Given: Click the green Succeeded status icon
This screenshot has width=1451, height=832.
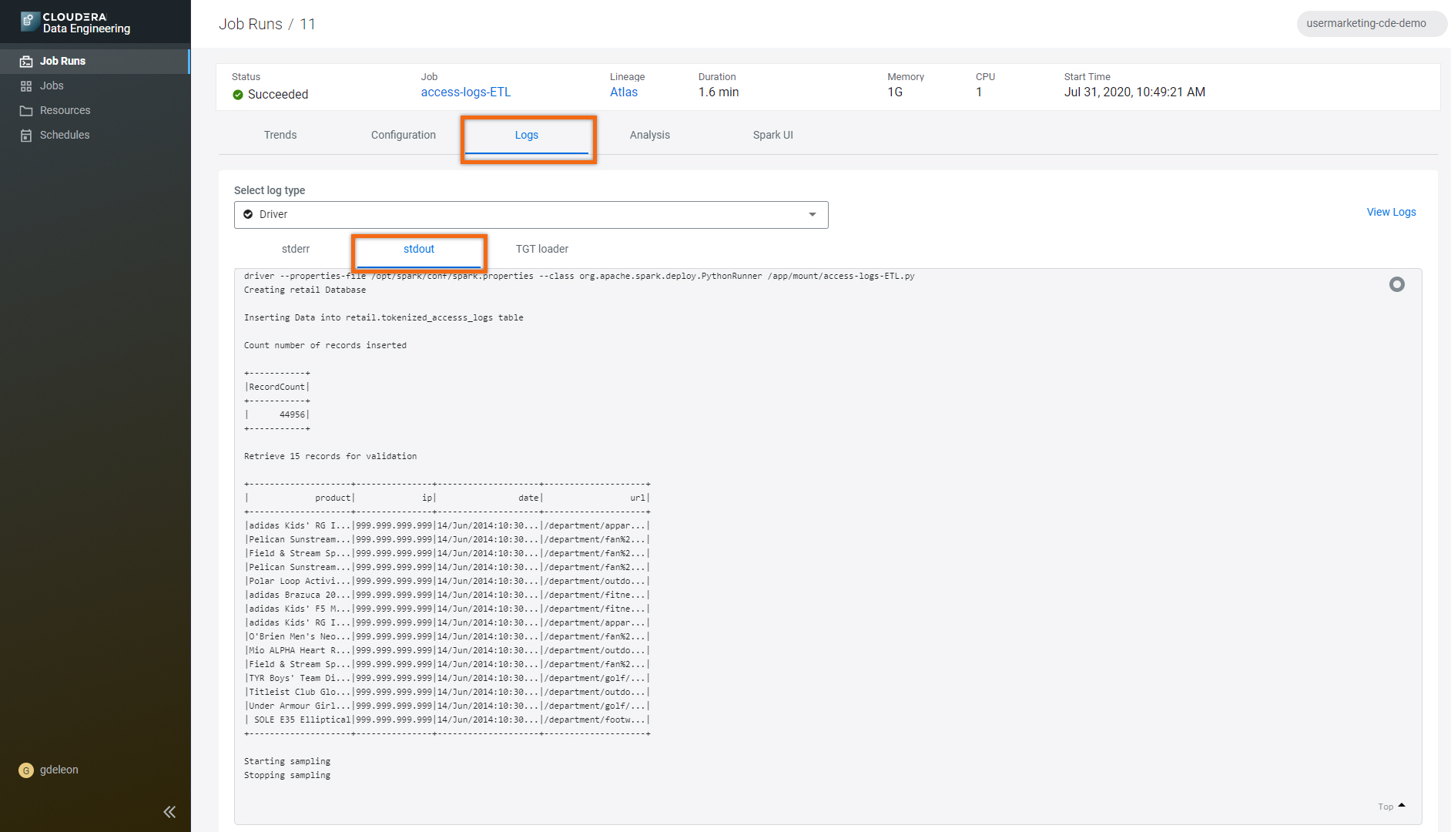Looking at the screenshot, I should point(238,95).
